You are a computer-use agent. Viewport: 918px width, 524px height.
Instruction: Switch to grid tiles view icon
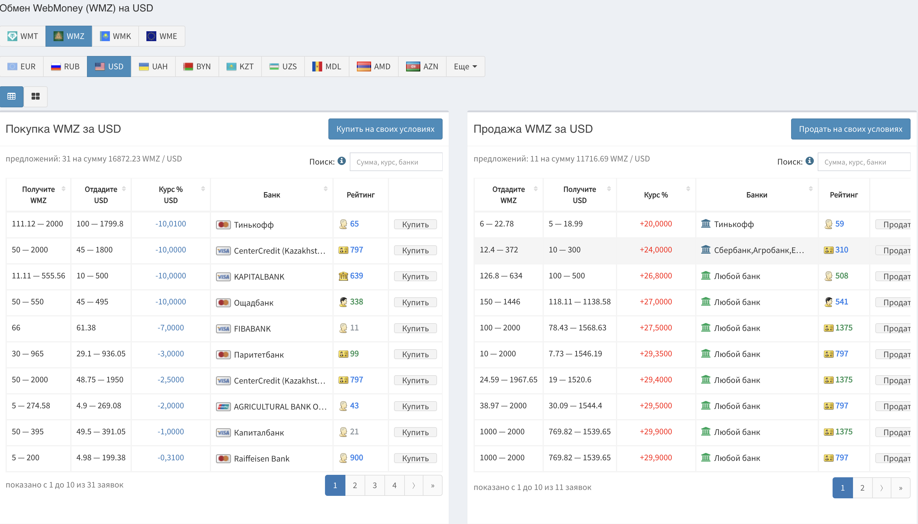[x=35, y=97]
